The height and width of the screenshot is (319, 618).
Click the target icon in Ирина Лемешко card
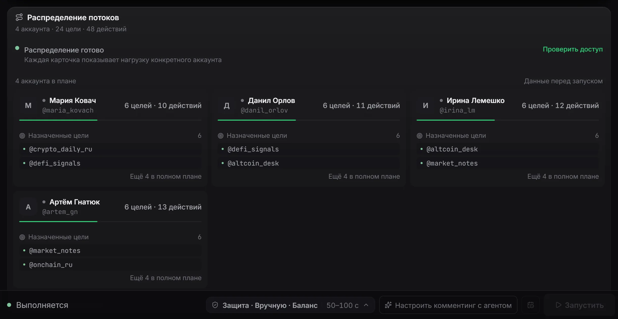click(x=420, y=136)
